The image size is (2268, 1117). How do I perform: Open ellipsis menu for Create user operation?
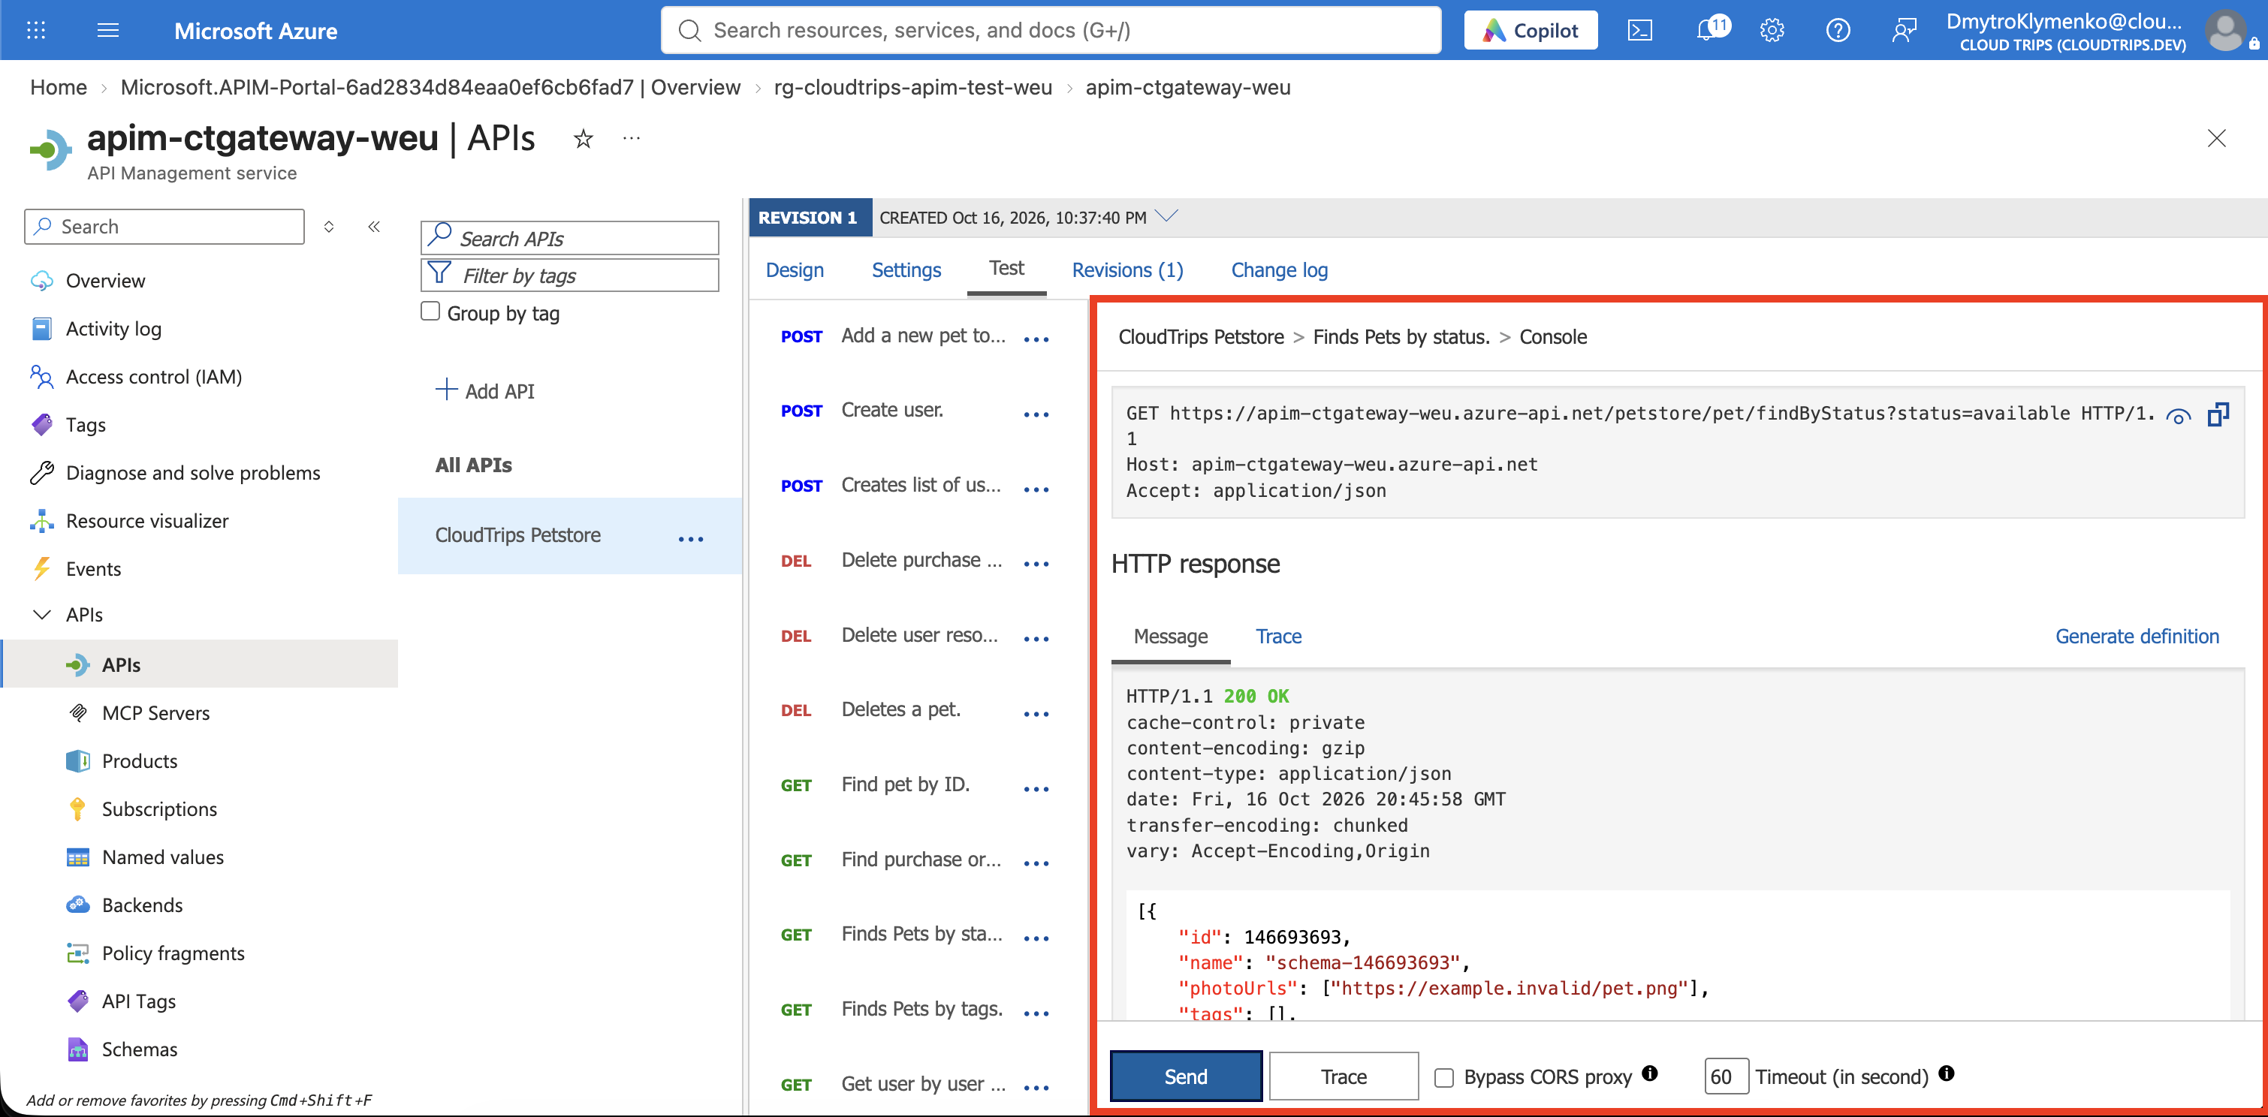click(1036, 414)
